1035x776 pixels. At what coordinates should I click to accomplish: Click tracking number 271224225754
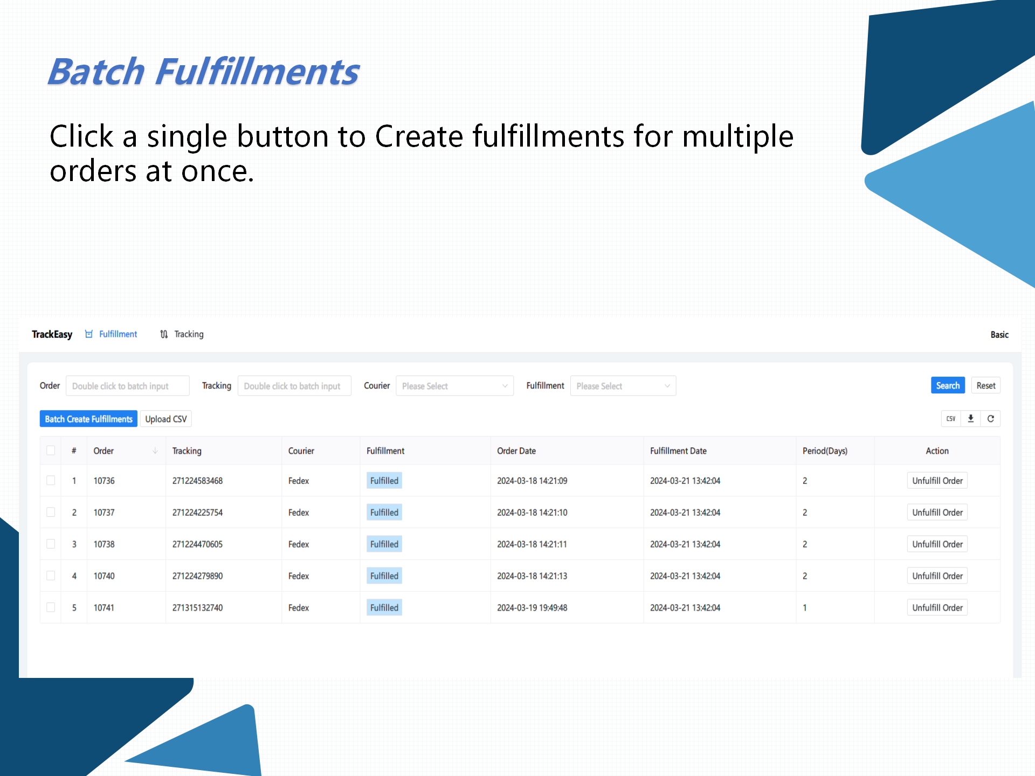[x=197, y=512]
